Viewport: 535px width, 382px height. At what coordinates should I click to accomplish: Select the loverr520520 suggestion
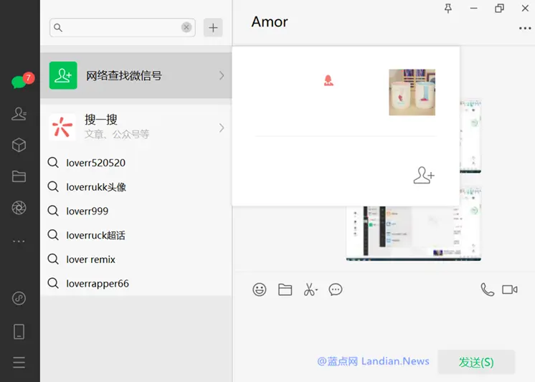95,163
